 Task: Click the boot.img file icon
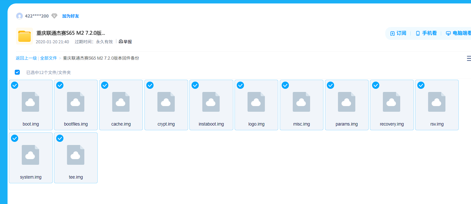(x=30, y=102)
